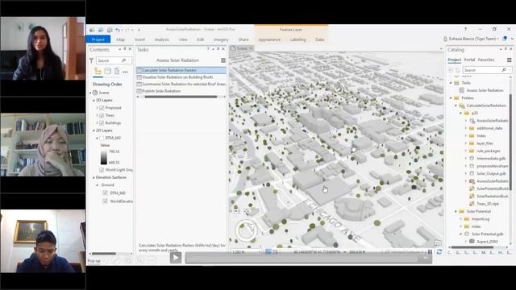Select List By Selection icon in Contents
The image size is (516, 290).
tap(117, 71)
